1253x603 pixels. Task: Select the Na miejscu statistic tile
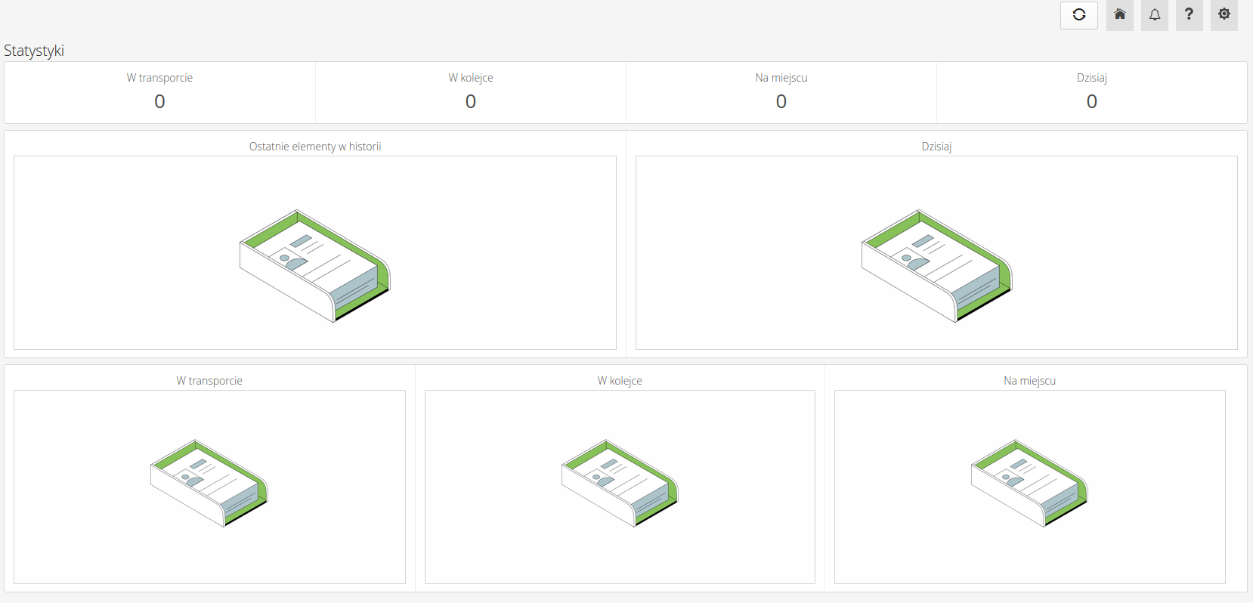[781, 92]
